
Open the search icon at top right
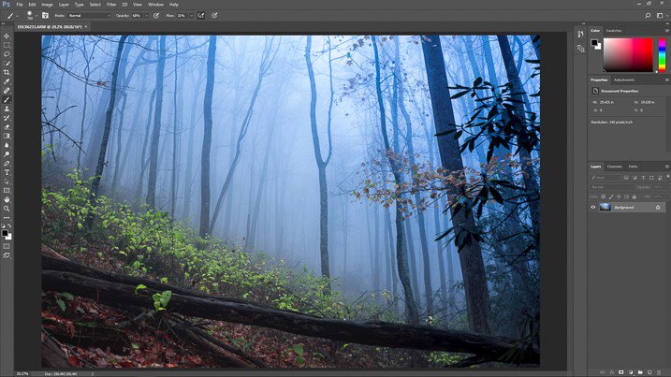648,15
